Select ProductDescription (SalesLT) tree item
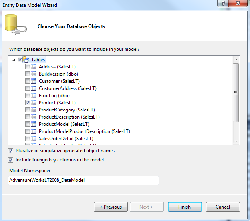Image resolution: width=250 pixels, height=221 pixels. (x=69, y=117)
